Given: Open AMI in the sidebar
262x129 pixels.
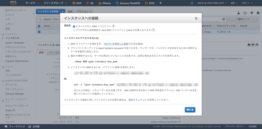Looking at the screenshot, I should tap(7, 71).
